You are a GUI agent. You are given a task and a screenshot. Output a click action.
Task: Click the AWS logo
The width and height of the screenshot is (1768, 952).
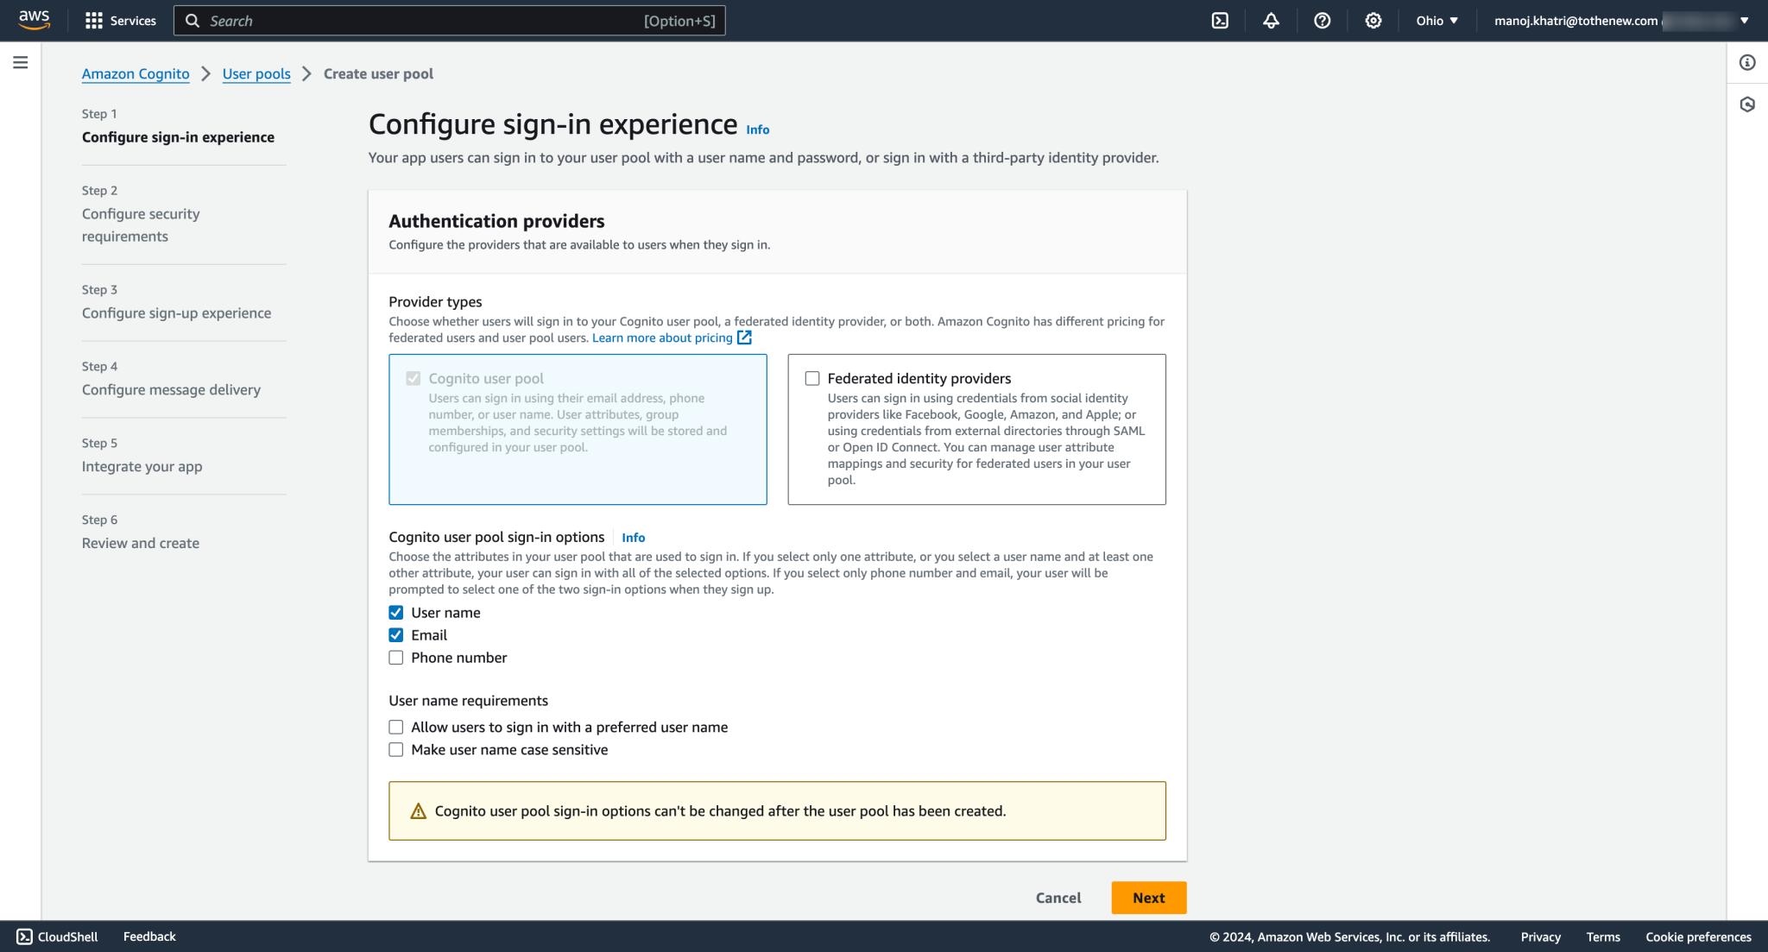(33, 20)
